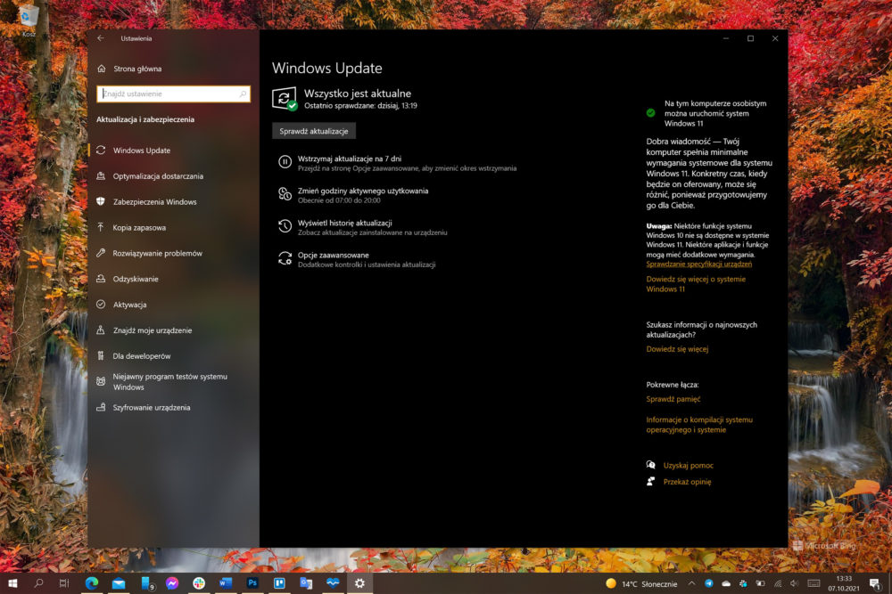The height and width of the screenshot is (594, 892).
Task: Open Strona główna home page
Action: pos(137,69)
